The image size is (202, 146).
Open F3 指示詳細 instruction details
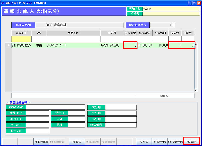41,142
